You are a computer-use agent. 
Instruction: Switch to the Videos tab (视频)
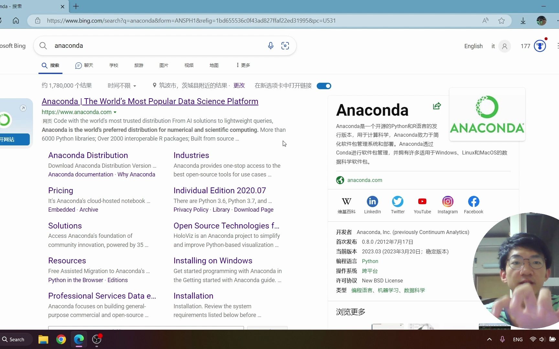pos(189,65)
